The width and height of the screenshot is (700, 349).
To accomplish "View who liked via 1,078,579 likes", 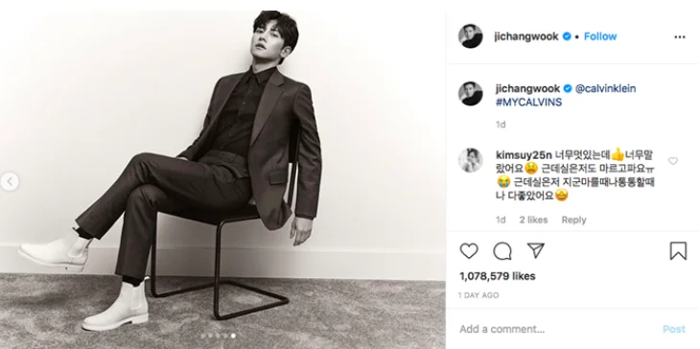I will tap(498, 276).
